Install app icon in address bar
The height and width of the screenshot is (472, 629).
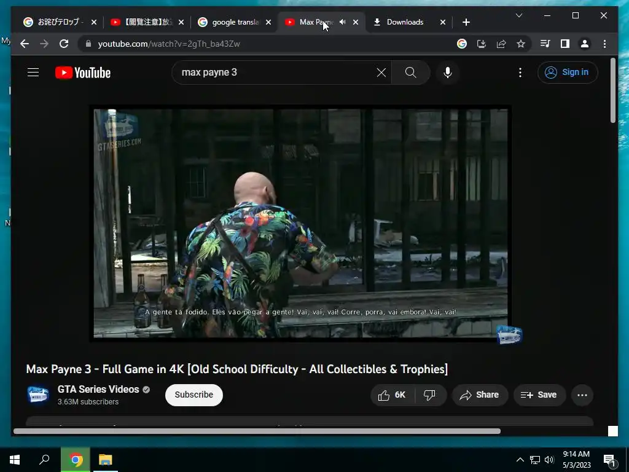pyautogui.click(x=482, y=44)
